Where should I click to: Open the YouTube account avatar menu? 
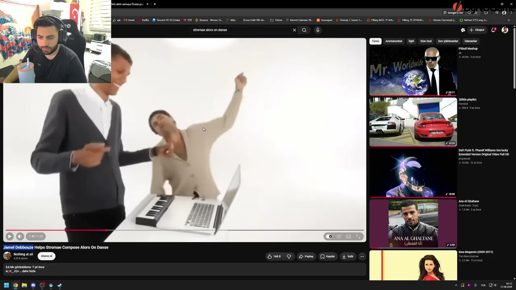pos(505,30)
